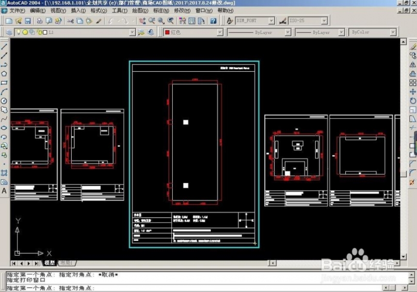This screenshot has height=292, width=417.
Task: Open Plot Preview from toolbar
Action: tap(49, 21)
